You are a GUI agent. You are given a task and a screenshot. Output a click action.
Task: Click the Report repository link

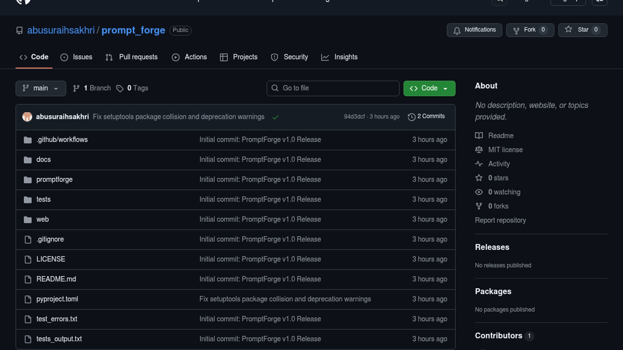(500, 220)
